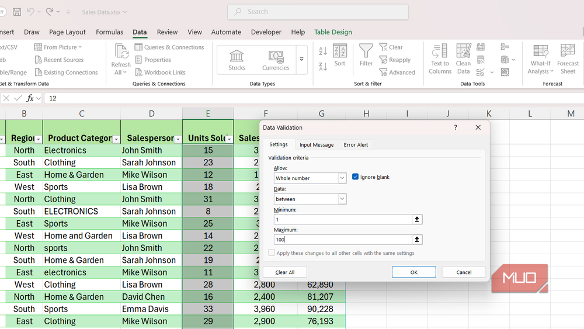
Task: Expand Data Types gallery more arrow
Action: pos(302,59)
